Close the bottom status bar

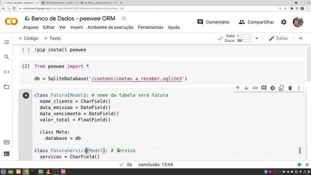click(307, 165)
